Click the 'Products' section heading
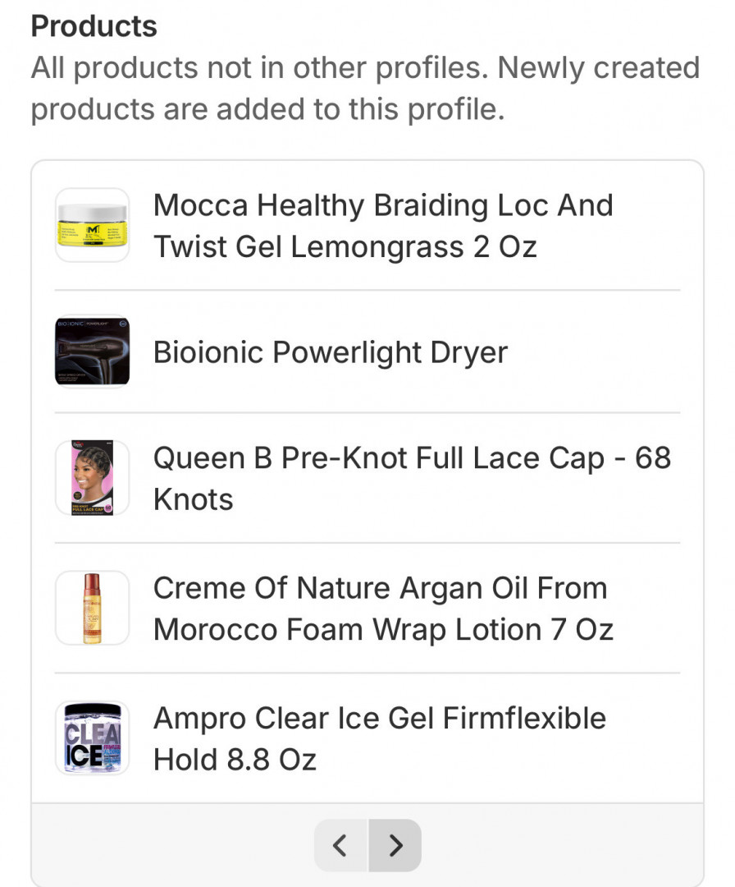The height and width of the screenshot is (887, 735). click(94, 26)
